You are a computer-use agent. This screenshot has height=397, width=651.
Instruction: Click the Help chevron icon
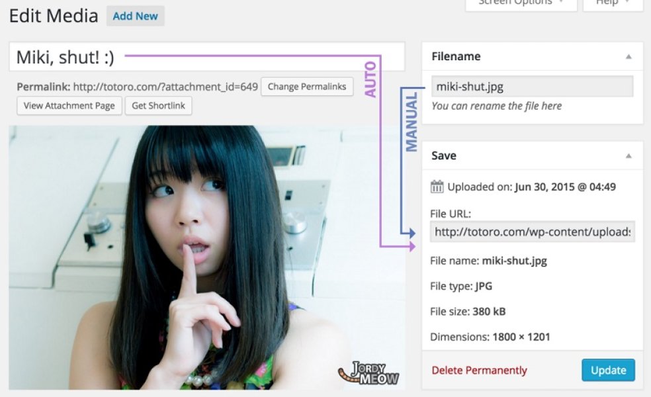pos(627,3)
